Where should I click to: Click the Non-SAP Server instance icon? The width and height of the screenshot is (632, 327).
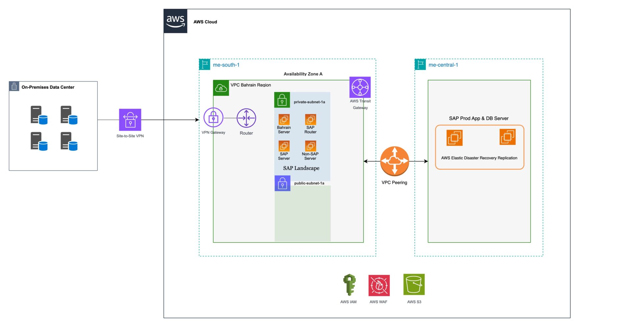tap(310, 146)
